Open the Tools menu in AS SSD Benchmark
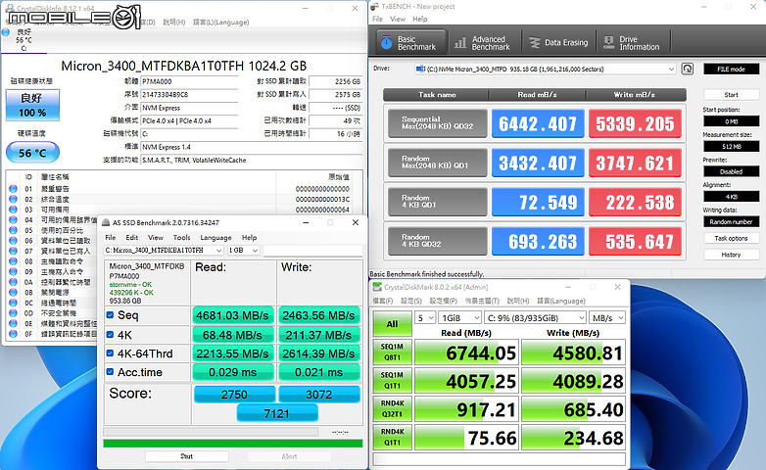766x470 pixels. (182, 237)
